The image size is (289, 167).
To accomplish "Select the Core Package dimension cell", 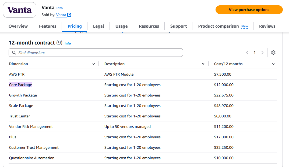I will click(20, 85).
